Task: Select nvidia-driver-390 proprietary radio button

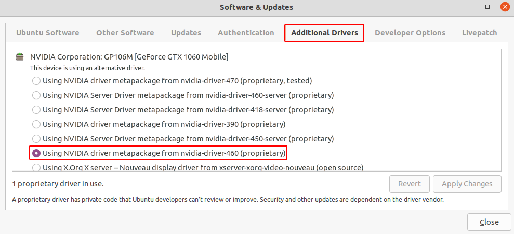Action: (36, 124)
